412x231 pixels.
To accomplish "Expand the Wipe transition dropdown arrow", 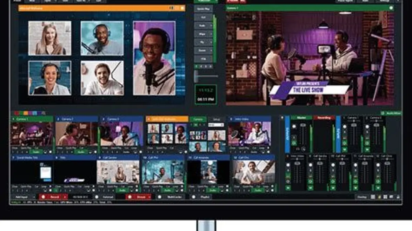I will (211, 34).
